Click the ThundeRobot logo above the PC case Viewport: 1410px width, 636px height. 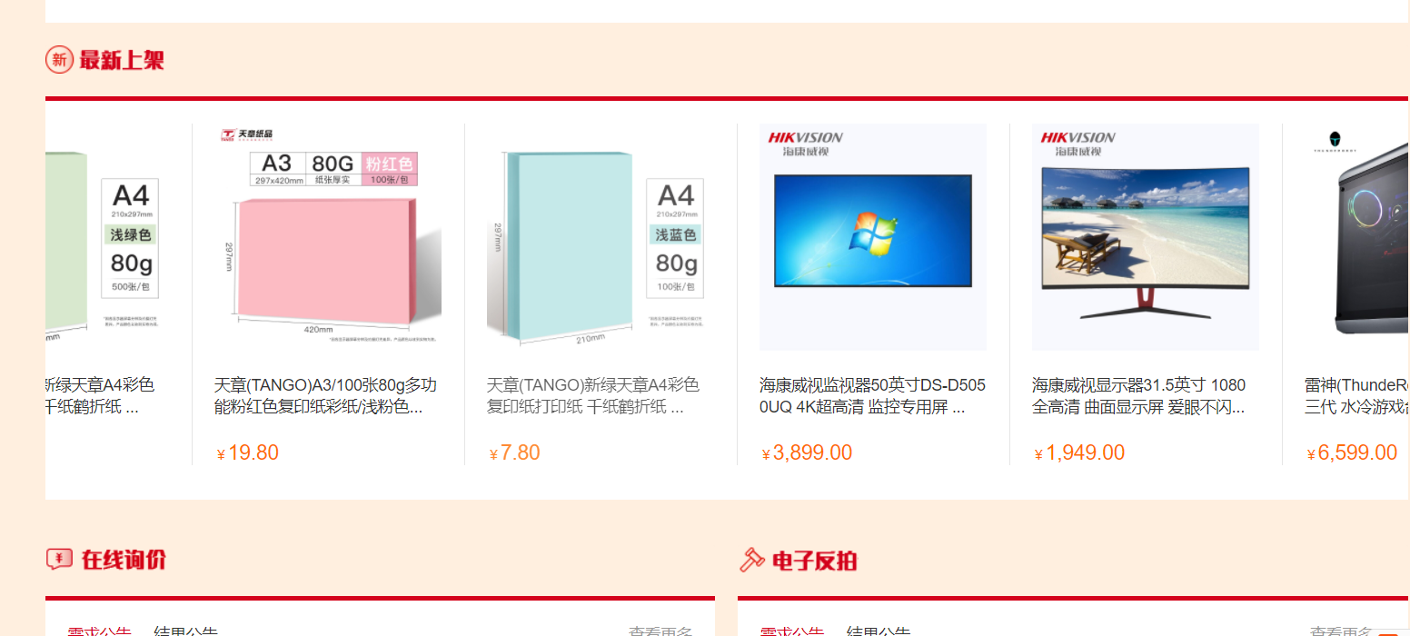point(1335,140)
